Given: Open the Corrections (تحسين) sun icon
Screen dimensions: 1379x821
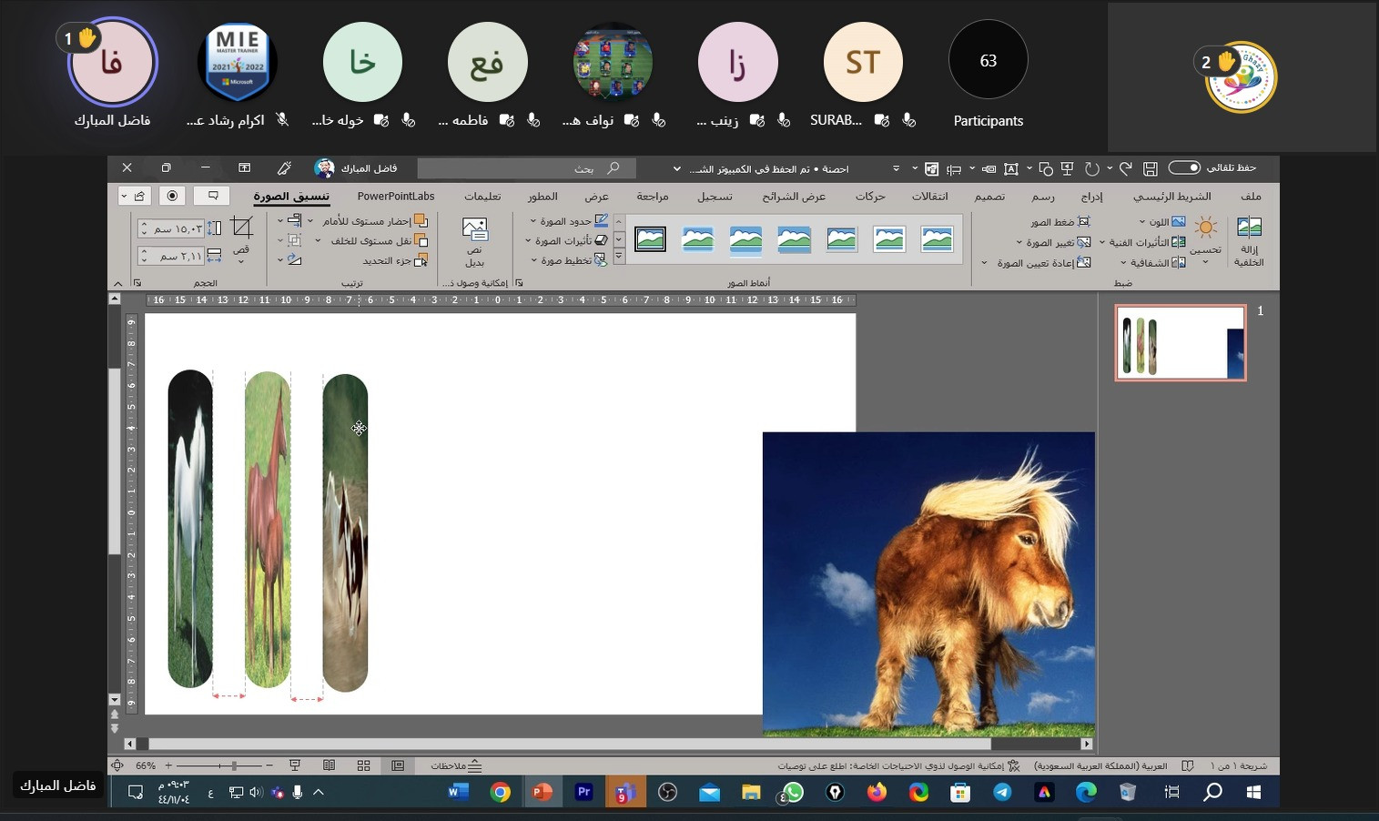Looking at the screenshot, I should pos(1206,228).
